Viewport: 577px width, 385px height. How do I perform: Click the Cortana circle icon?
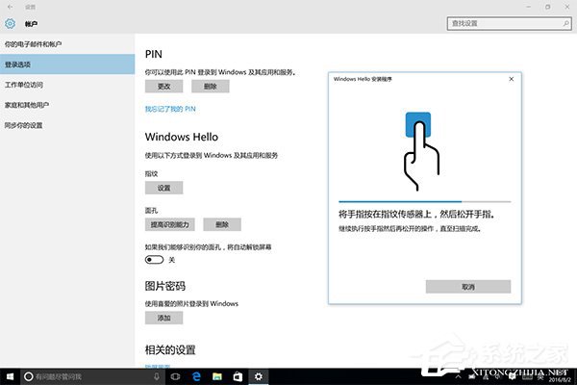pos(28,376)
